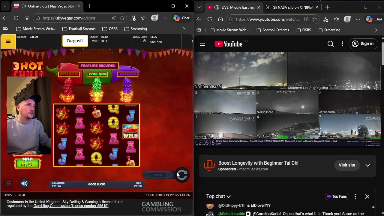Click the Mild £1.50 prize badge
The height and width of the screenshot is (216, 384).
click(x=27, y=163)
